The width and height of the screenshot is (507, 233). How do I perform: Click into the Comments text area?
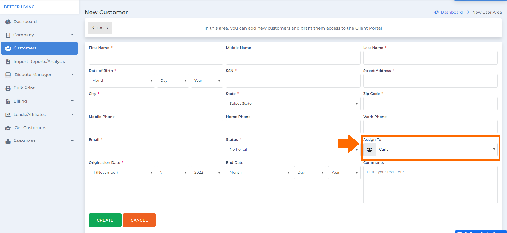(x=430, y=185)
